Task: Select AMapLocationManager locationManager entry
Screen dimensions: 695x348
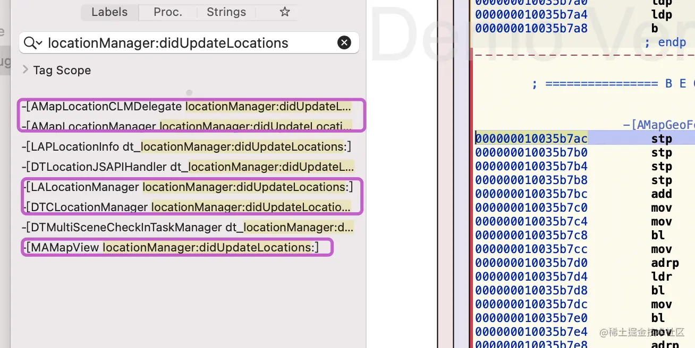Action: click(x=187, y=126)
